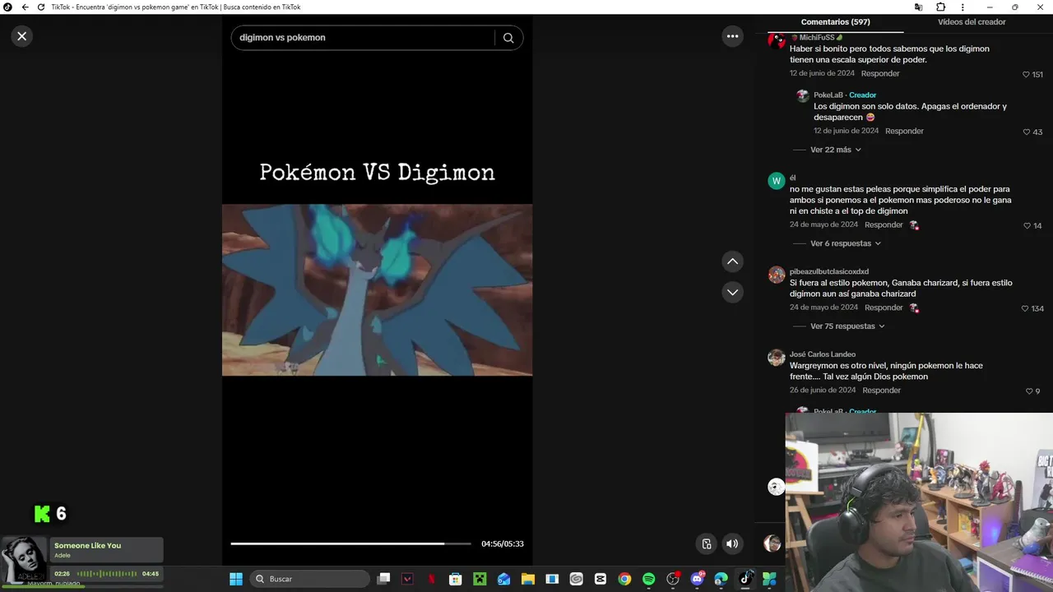Image resolution: width=1053 pixels, height=592 pixels.
Task: Open Netflix from the taskbar
Action: [431, 579]
